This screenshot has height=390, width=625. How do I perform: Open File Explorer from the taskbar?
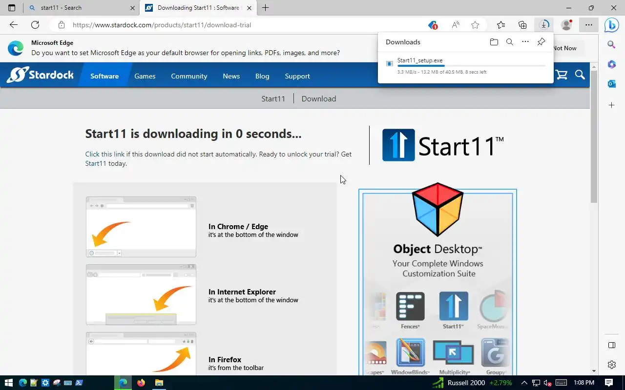159,383
